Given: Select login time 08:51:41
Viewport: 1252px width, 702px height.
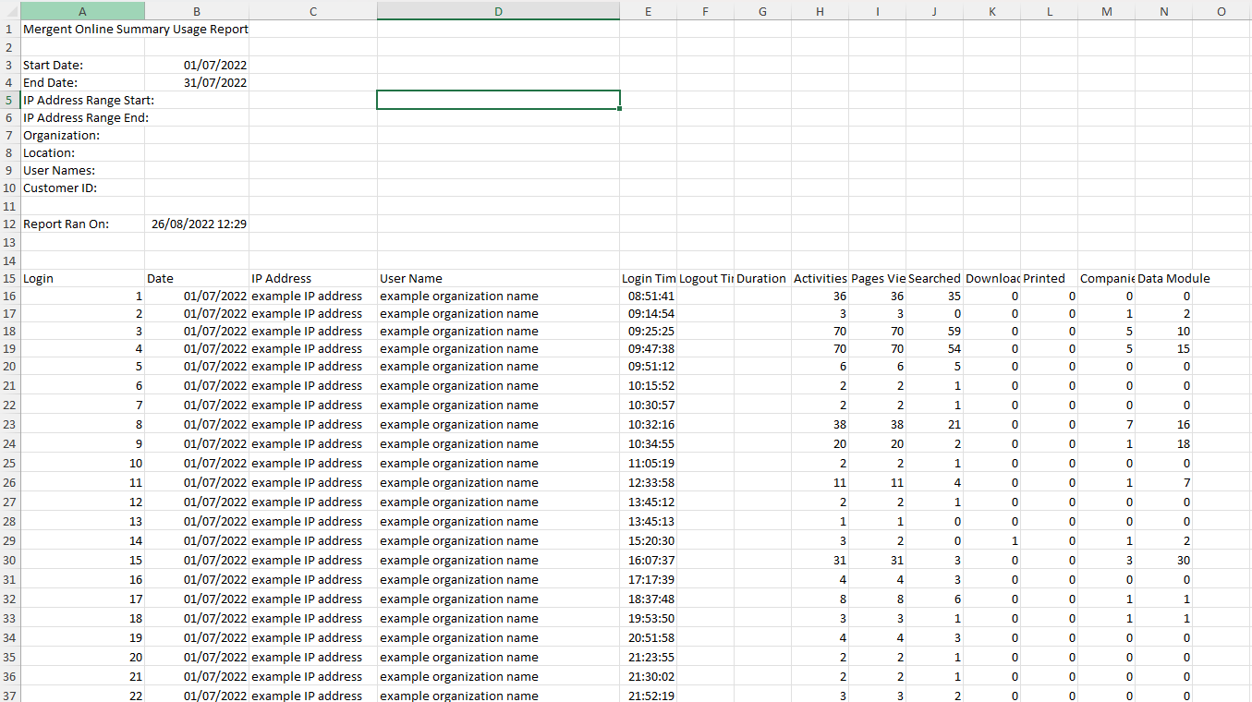Looking at the screenshot, I should click(648, 297).
